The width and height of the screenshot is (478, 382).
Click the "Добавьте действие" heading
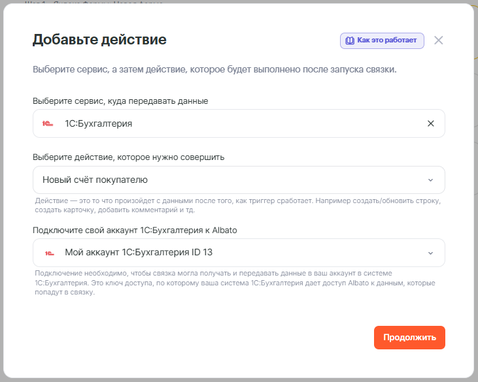tap(99, 40)
